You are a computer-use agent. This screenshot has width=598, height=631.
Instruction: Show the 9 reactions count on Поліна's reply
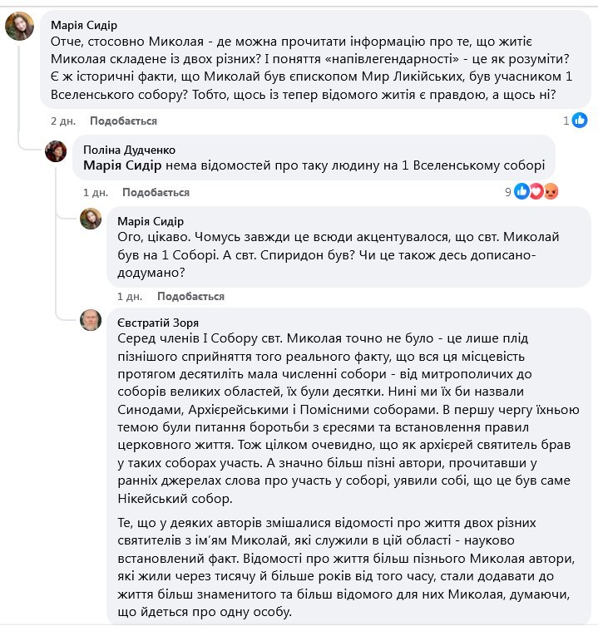(x=507, y=192)
